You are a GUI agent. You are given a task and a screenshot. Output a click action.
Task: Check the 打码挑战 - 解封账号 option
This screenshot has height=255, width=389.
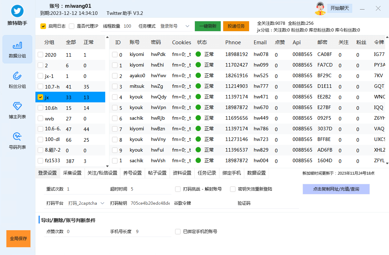pyautogui.click(x=178, y=189)
